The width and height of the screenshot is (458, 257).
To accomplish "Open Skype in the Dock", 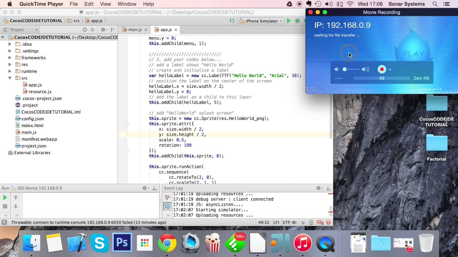I will point(99,243).
